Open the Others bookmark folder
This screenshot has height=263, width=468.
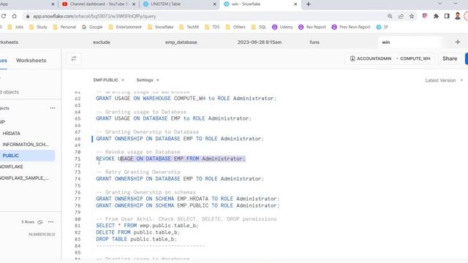click(x=235, y=27)
